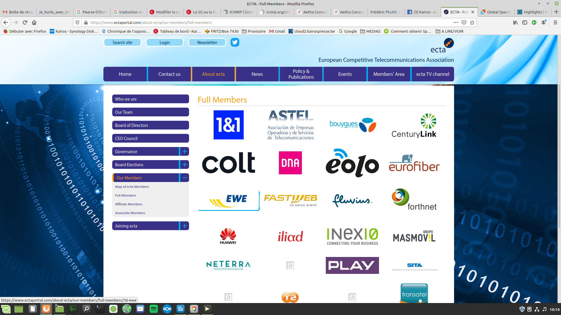
Task: Open the Huawei member logo
Action: (228, 236)
